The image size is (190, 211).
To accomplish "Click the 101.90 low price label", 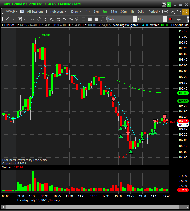I will tap(120, 157).
